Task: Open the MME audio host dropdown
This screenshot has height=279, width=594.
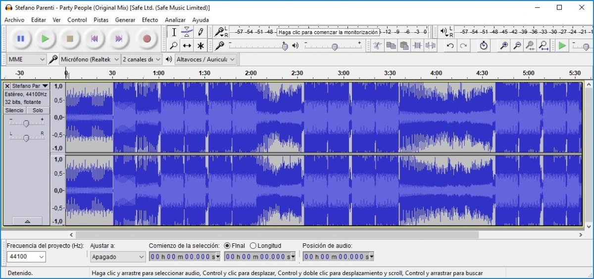Action: [x=27, y=59]
